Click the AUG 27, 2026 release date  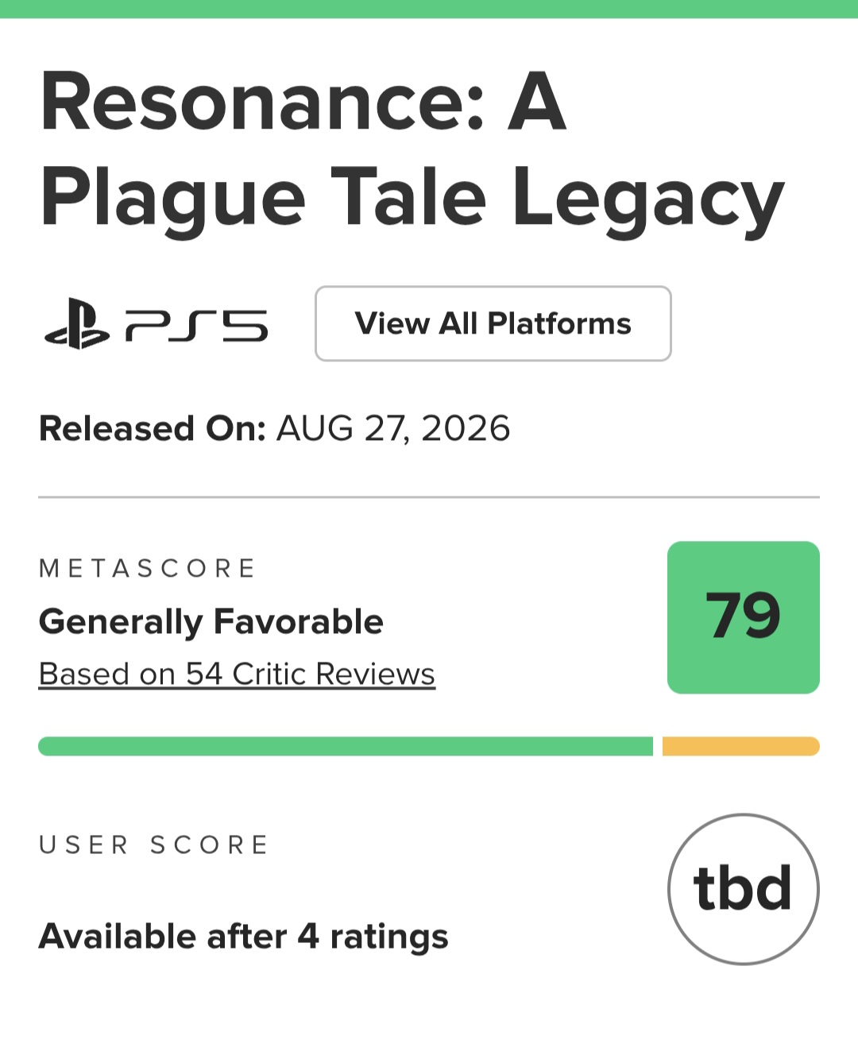tap(393, 429)
